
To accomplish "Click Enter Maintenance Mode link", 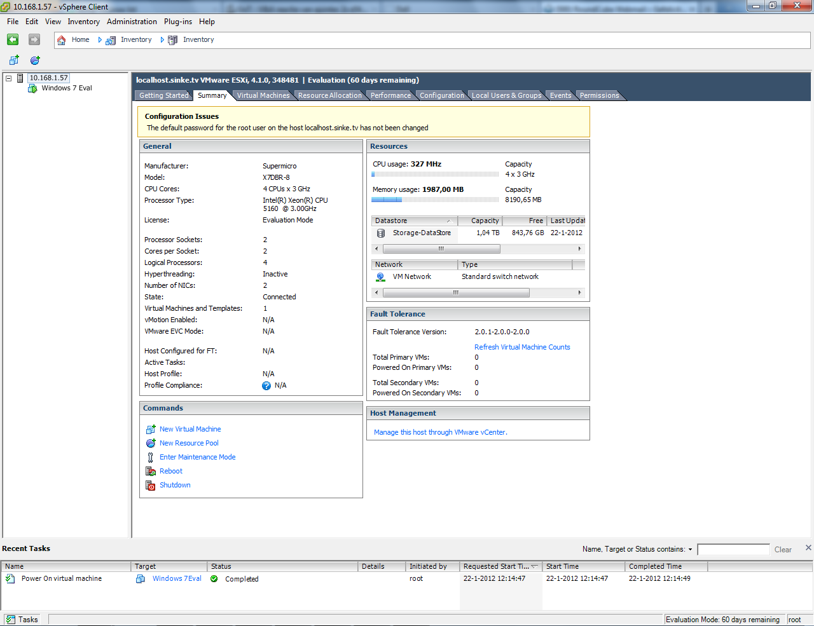I will [x=197, y=457].
